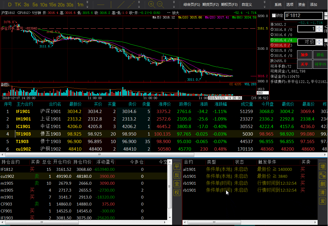The image size is (328, 226).
Task: Open the 系统 menu
Action: click(x=278, y=5)
